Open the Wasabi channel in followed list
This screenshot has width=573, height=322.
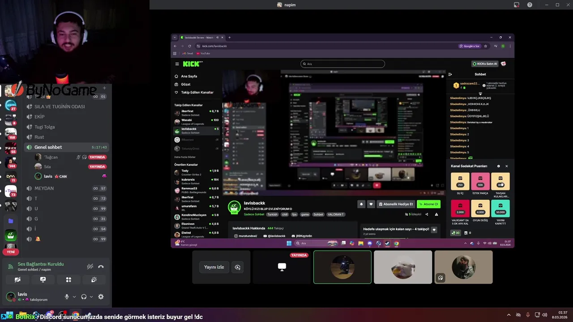click(x=197, y=121)
